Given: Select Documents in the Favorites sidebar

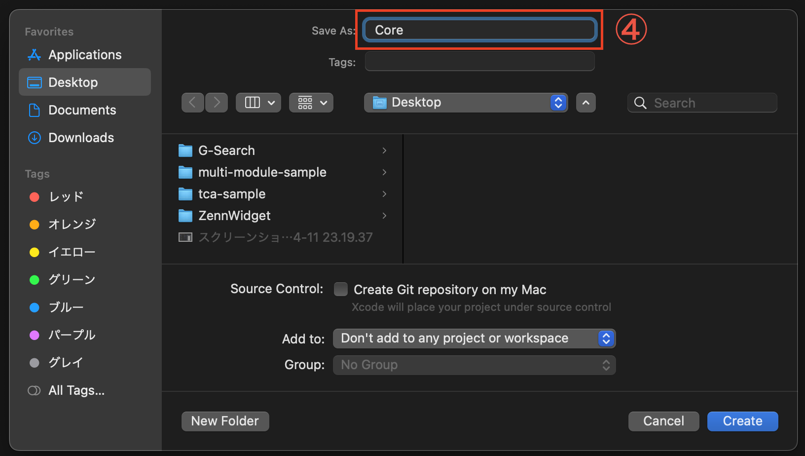Looking at the screenshot, I should tap(82, 110).
